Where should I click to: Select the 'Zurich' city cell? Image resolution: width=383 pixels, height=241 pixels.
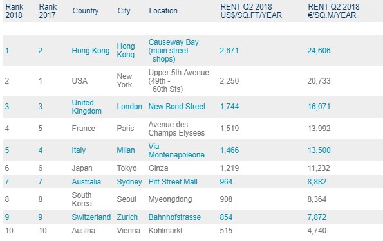(127, 217)
